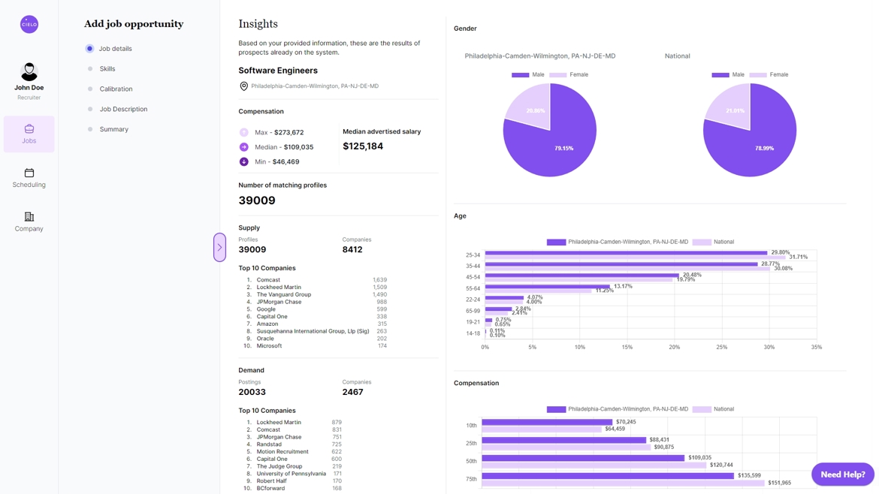Screen dimensions: 879x494
Task: Go to the Job Description step
Action: click(x=123, y=110)
